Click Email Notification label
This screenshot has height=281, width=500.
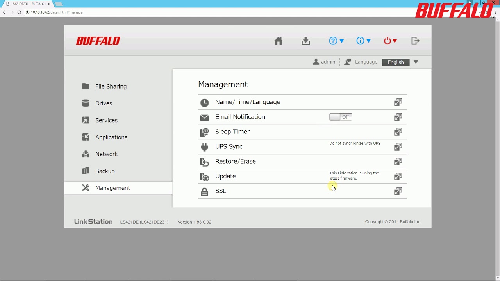coord(240,117)
